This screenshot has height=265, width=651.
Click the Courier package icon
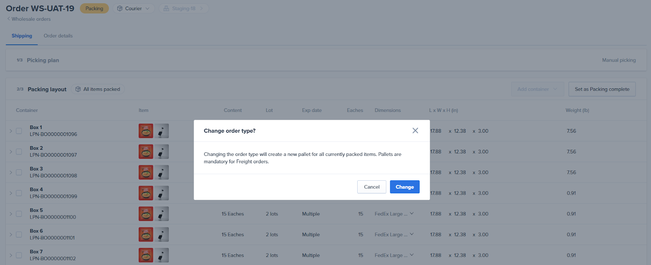(x=120, y=9)
